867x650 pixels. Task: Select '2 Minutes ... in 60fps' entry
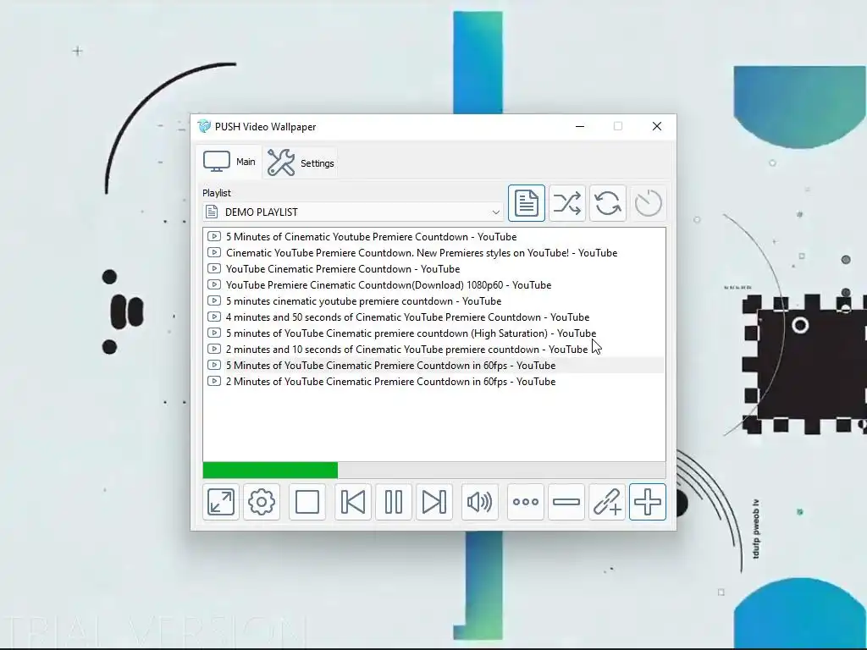point(434,381)
